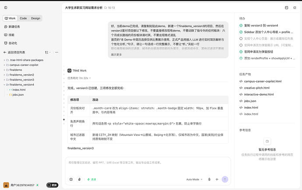Send the message with purple arrow button
This screenshot has width=302, height=190.
(225, 179)
